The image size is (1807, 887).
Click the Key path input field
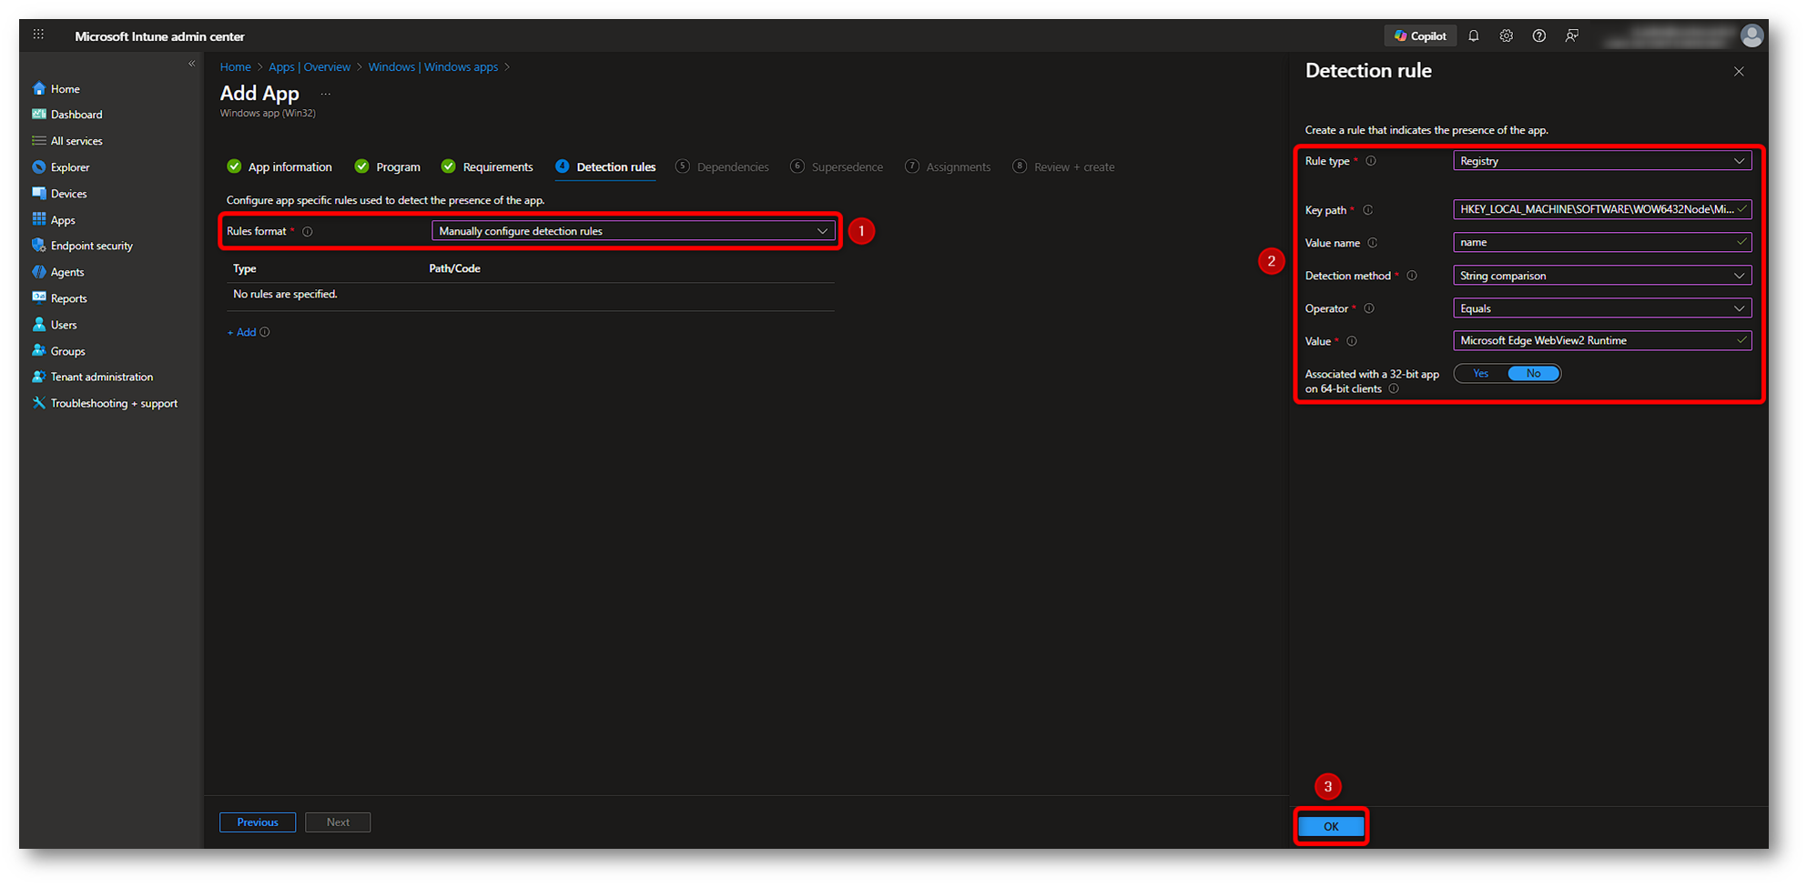pos(1595,209)
